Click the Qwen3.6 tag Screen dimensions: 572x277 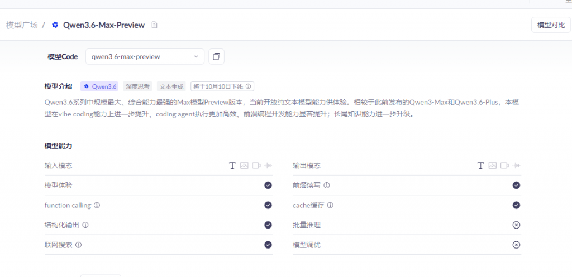(99, 86)
